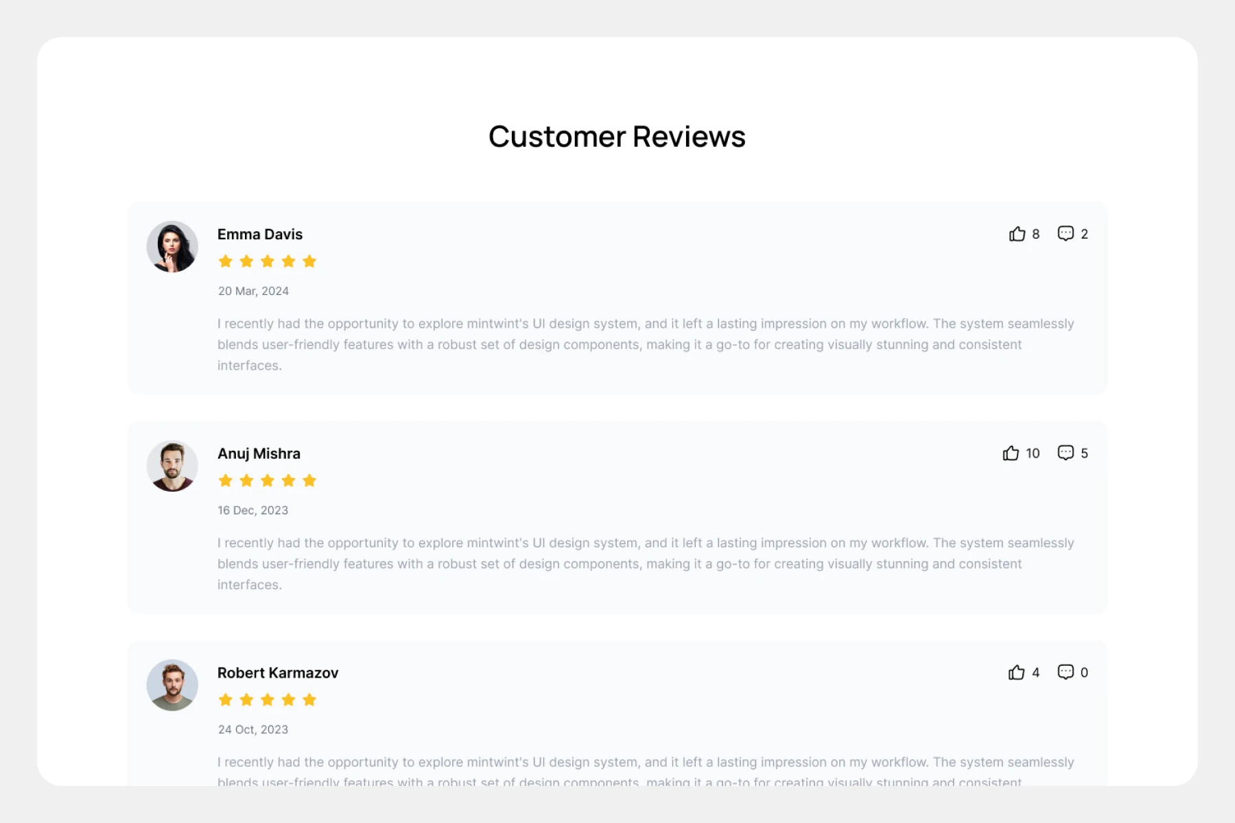
Task: Open comments on Emma Davis's review
Action: tap(1066, 234)
